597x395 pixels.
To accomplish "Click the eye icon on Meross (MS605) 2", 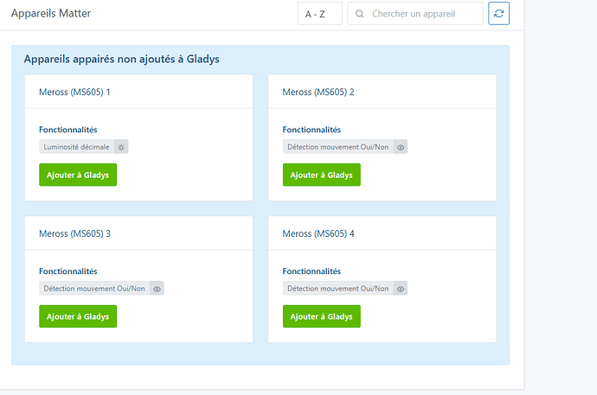I will (401, 147).
